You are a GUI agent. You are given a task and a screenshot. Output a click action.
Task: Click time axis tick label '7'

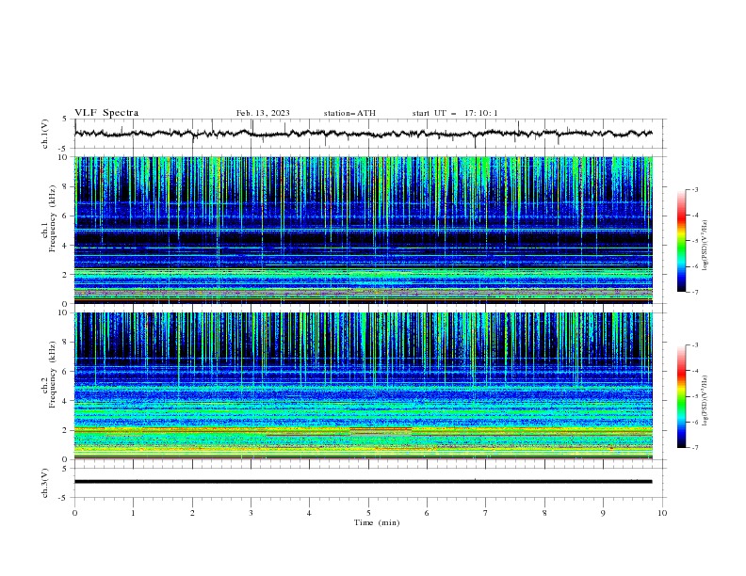point(486,513)
